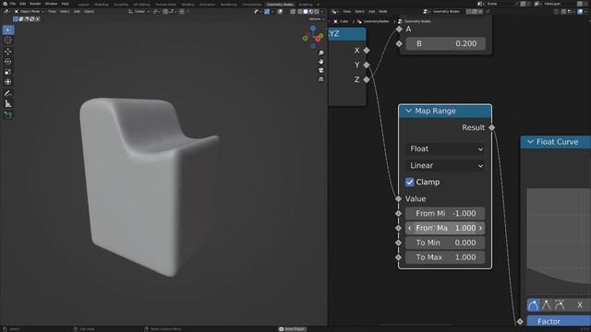Toggle the first selection mode button

16,18
